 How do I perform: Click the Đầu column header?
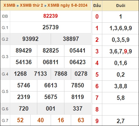(x=97, y=6)
